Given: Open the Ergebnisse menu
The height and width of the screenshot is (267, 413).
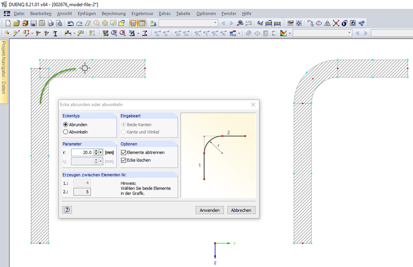Looking at the screenshot, I should (x=142, y=14).
